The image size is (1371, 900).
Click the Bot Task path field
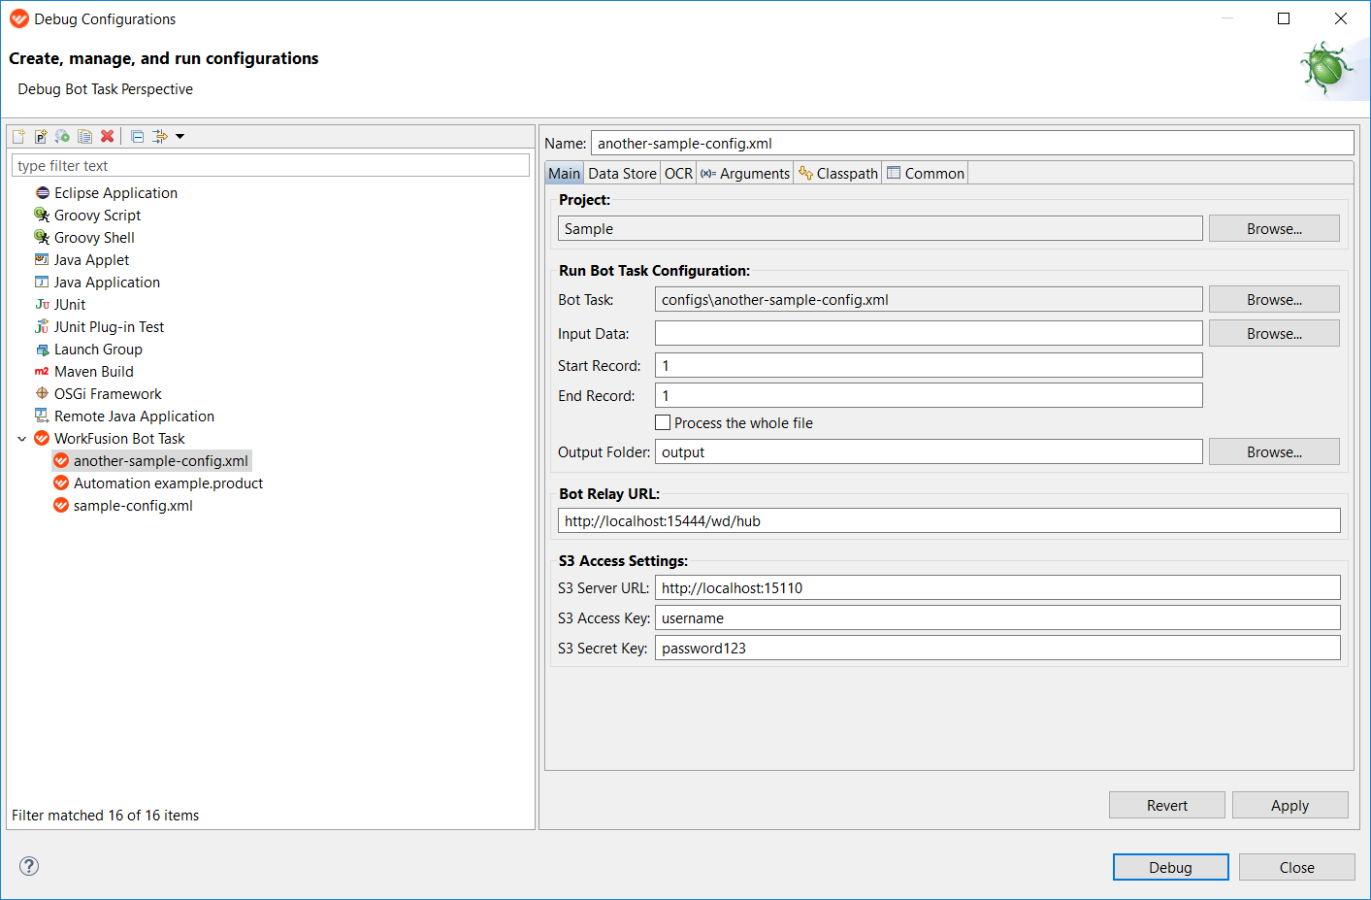tap(929, 300)
